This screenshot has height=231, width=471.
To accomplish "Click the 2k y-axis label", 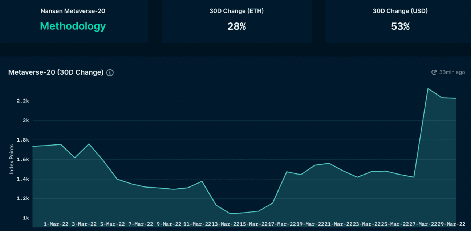I will [x=26, y=121].
